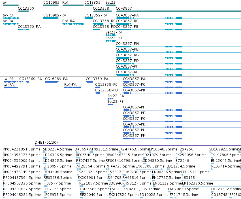Click EST EK247463.5prime
The image size is (241, 199).
[x=134, y=149]
